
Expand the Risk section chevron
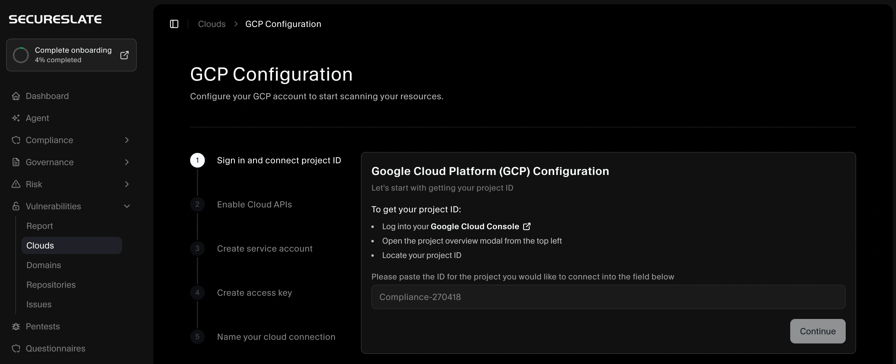click(127, 184)
